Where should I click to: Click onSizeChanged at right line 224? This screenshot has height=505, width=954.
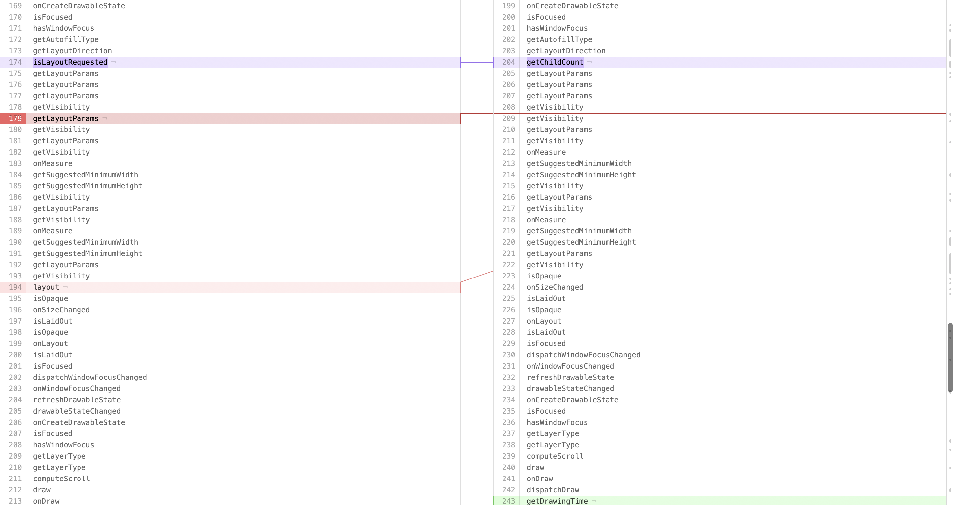[555, 287]
